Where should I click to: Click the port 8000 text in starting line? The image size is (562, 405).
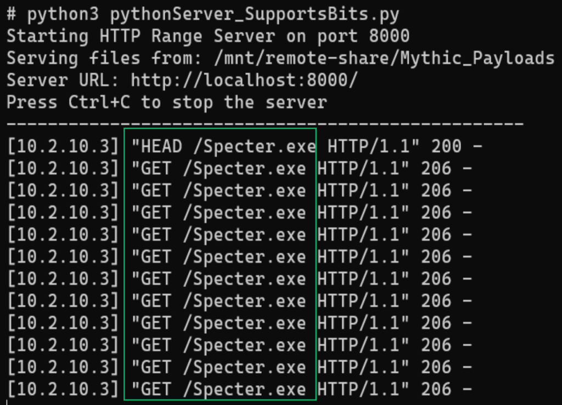(363, 36)
